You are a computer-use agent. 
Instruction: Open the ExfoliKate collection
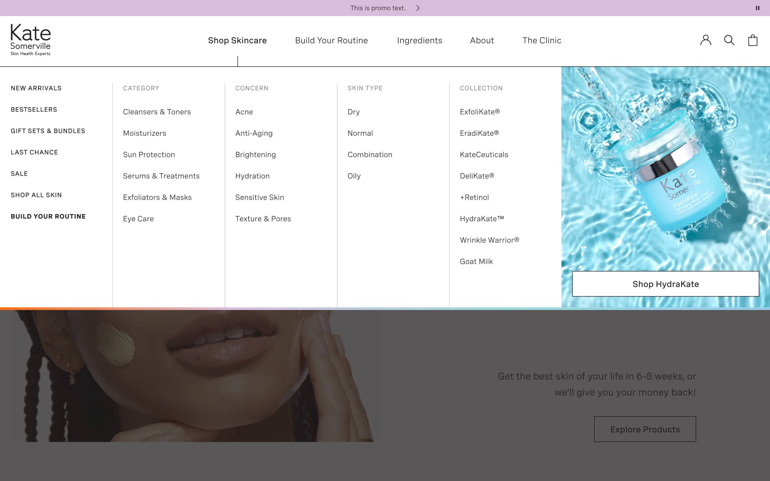pyautogui.click(x=480, y=112)
